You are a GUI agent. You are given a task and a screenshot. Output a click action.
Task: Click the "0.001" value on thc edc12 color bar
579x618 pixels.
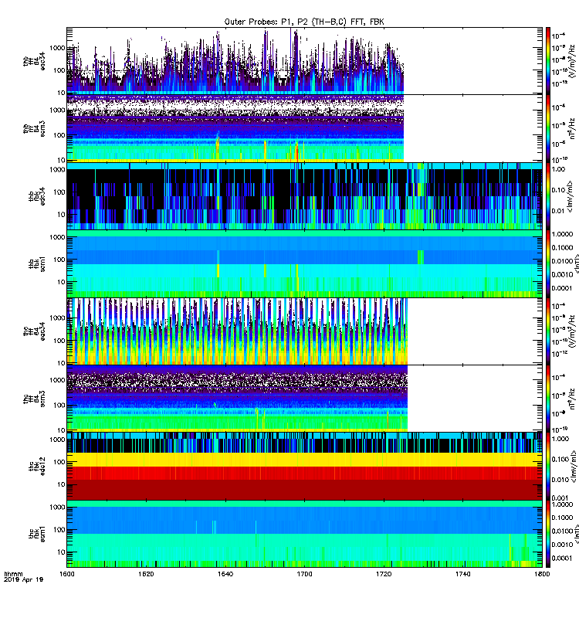coord(560,497)
